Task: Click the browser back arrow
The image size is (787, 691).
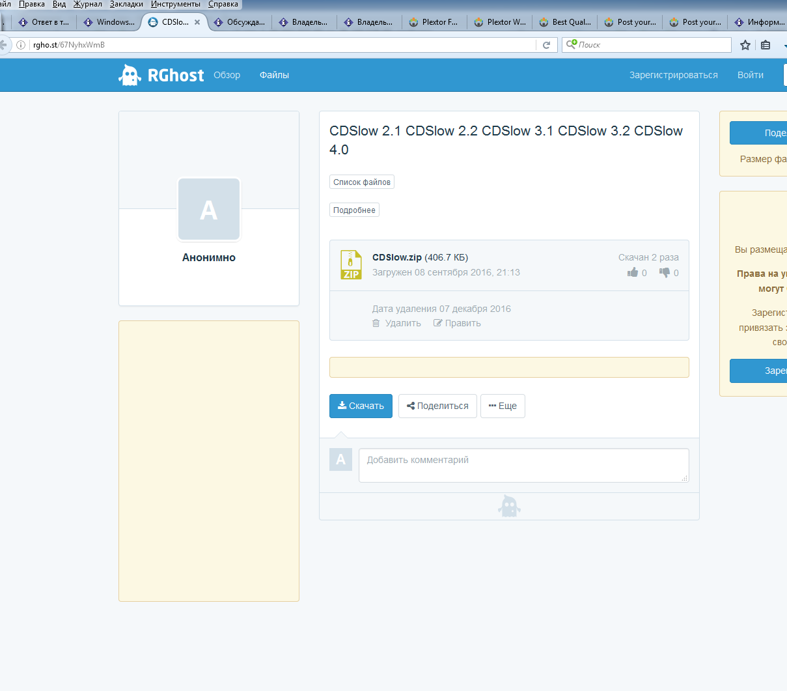Action: (4, 45)
